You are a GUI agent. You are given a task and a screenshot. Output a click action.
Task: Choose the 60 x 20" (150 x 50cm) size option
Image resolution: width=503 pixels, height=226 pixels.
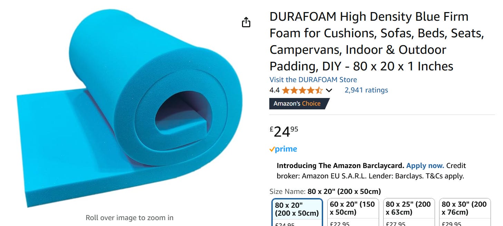(353, 212)
